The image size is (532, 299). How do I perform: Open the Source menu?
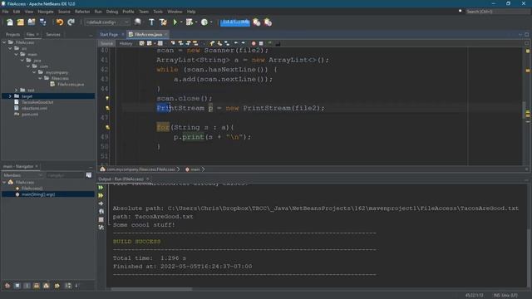(64, 12)
